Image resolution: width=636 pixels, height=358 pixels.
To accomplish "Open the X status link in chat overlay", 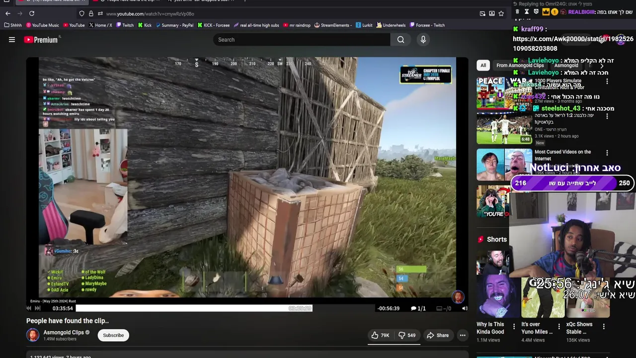I will point(573,44).
